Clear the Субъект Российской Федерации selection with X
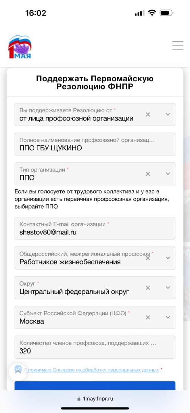The image size is (190, 413). tap(148, 317)
